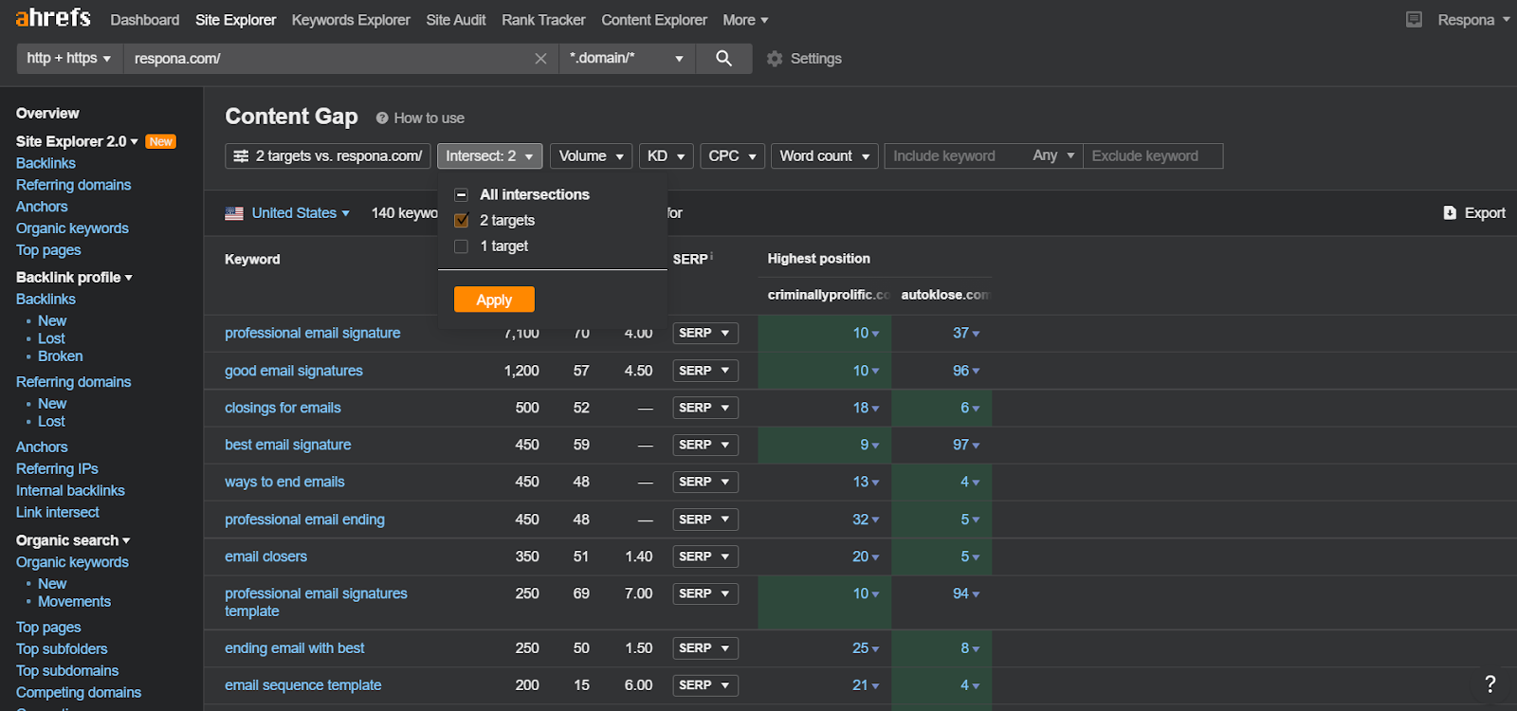The image size is (1517, 711).
Task: Open the CPC filter dropdown
Action: [x=732, y=156]
